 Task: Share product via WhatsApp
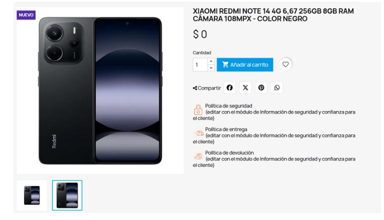[277, 88]
